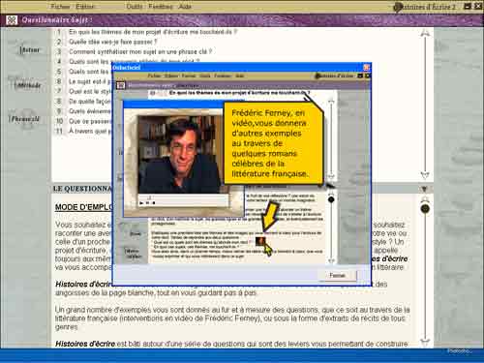
Task: Click the down arrow of the question list scrollbar
Action: click(x=425, y=175)
